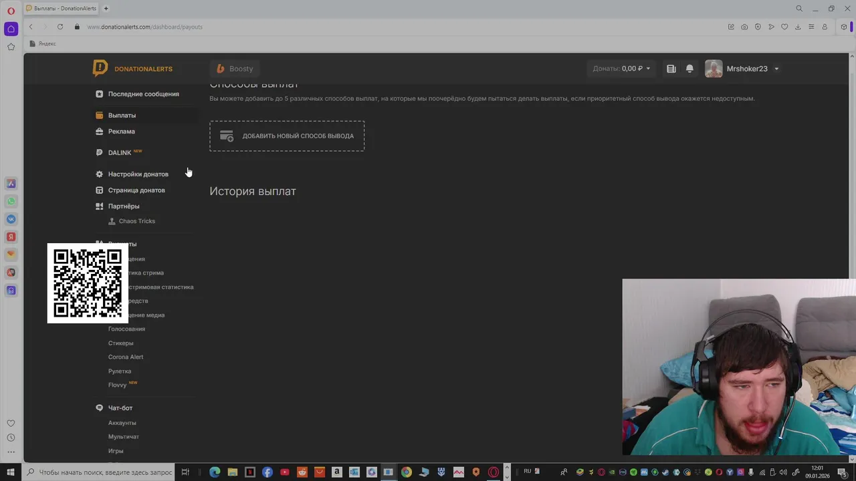Open the Яндекс bookmark

click(x=43, y=43)
